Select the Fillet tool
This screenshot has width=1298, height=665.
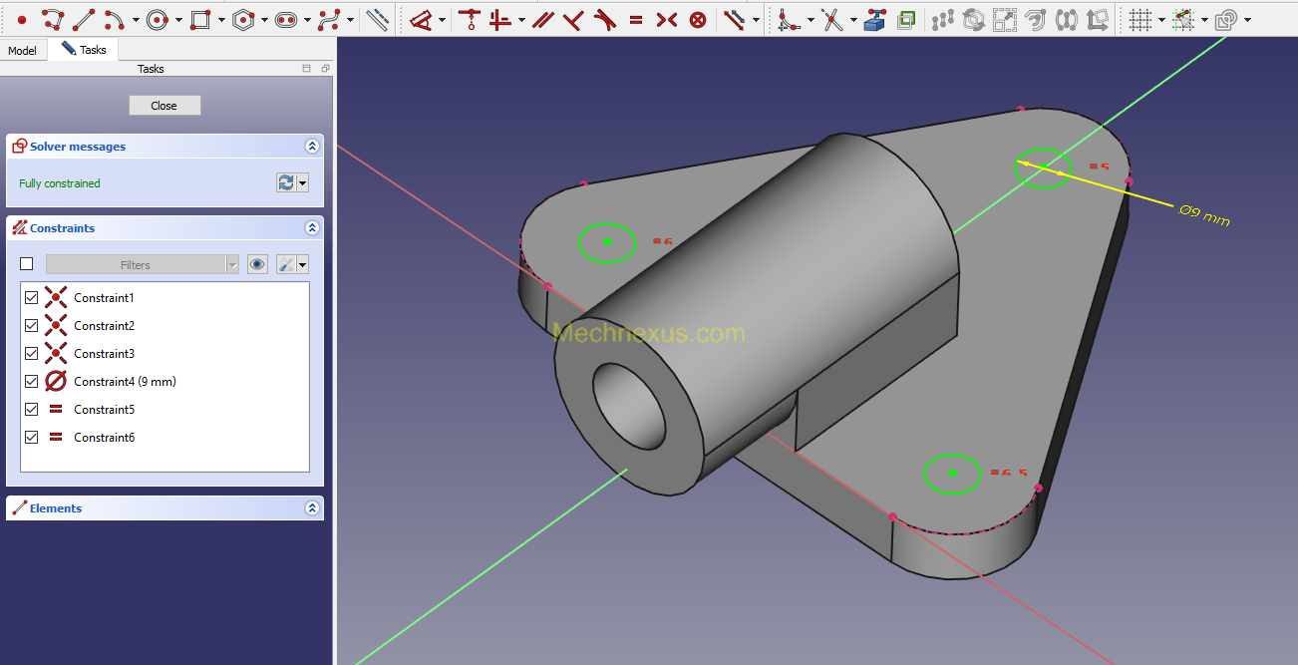pos(789,19)
